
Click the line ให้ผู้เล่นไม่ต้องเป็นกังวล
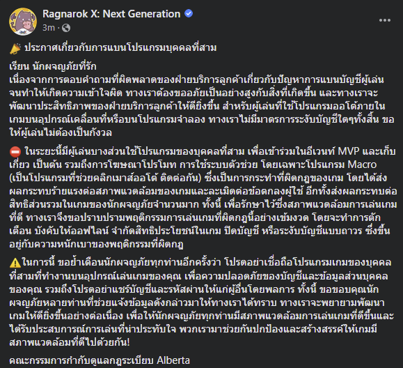pos(61,133)
